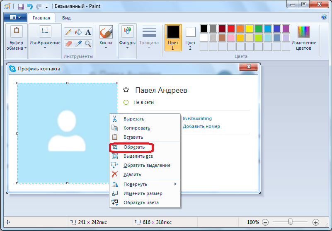Click the zoom in plus button
Image resolution: width=332 pixels, height=231 pixels.
coord(316,222)
